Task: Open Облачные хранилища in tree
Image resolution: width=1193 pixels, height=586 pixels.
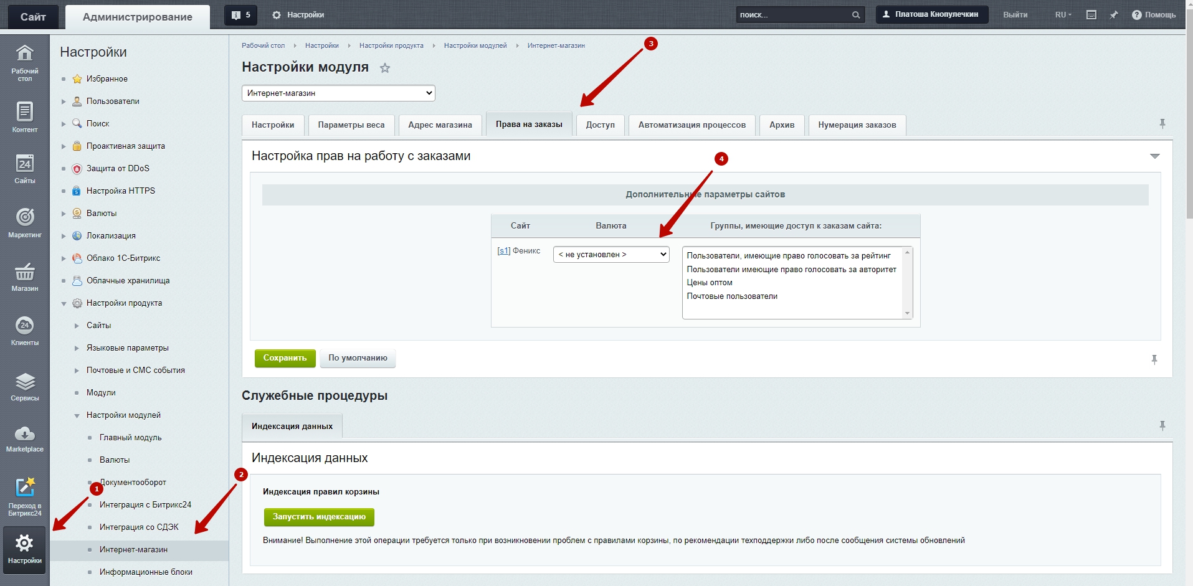Action: coord(128,281)
